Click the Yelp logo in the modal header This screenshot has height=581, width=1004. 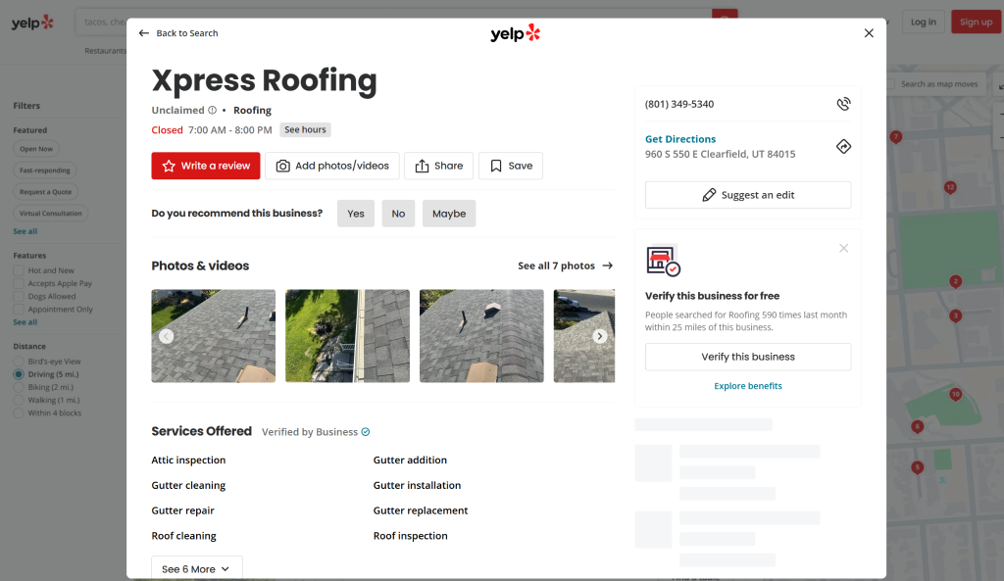515,33
